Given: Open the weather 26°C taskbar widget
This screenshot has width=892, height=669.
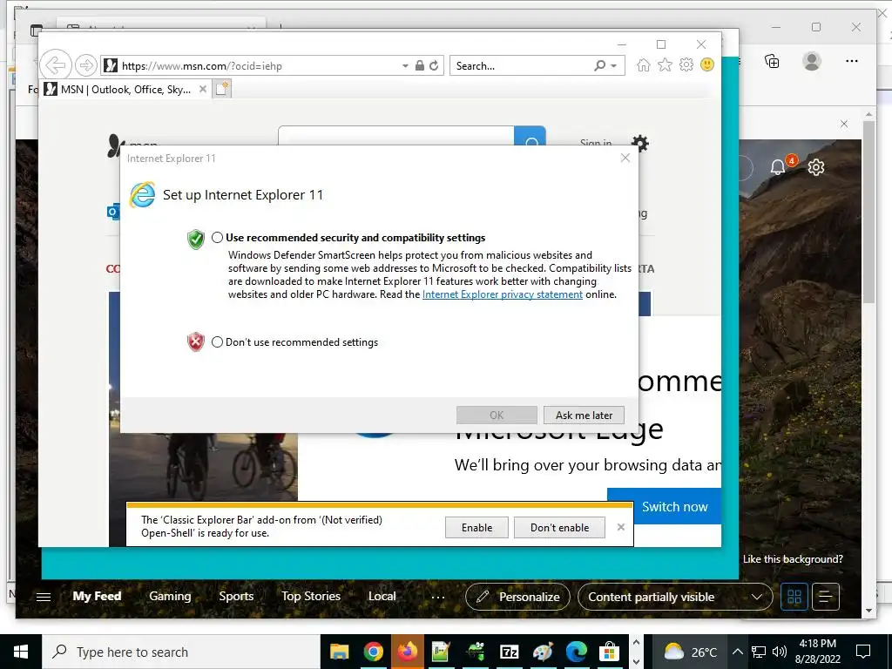Looking at the screenshot, I should [688, 652].
